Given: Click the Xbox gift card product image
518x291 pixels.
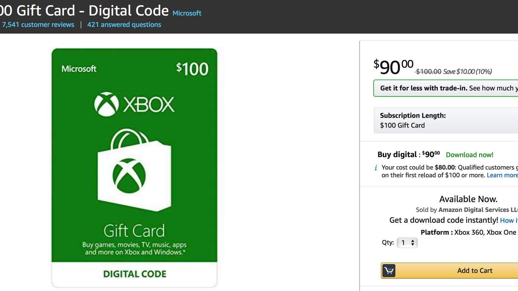Looking at the screenshot, I should [134, 168].
